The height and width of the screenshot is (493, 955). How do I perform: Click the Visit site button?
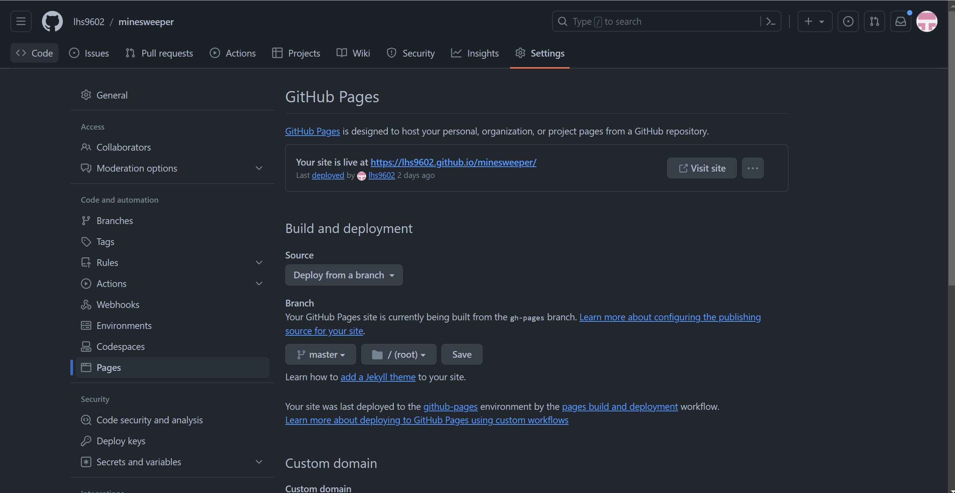(702, 168)
